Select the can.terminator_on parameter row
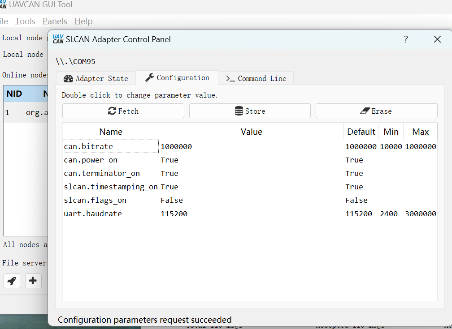452x329 pixels. pos(102,173)
